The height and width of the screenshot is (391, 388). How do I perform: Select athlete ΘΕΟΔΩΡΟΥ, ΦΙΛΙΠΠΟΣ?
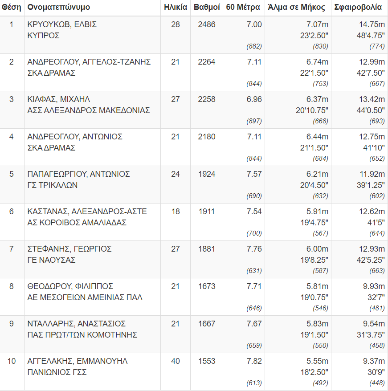pos(70,286)
